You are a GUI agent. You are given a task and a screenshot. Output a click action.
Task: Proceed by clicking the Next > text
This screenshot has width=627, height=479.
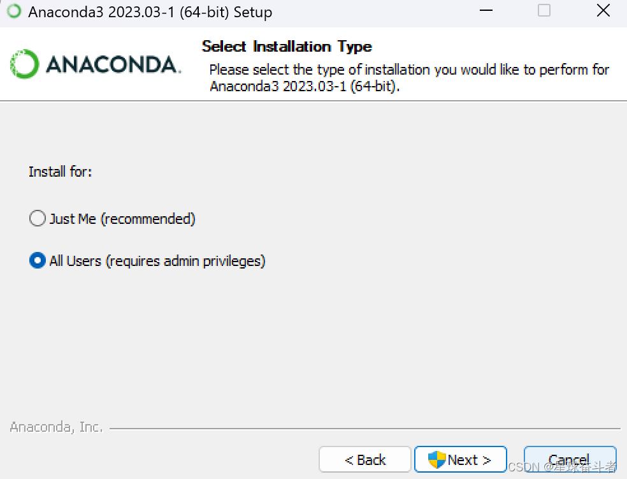[469, 460]
